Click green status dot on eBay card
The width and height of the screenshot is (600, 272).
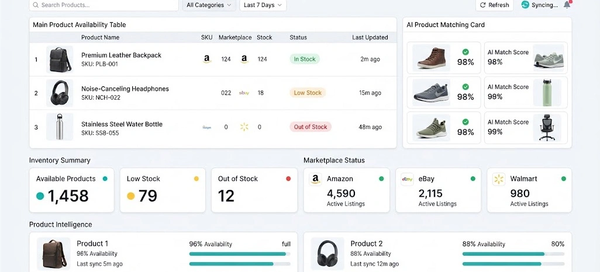point(473,179)
